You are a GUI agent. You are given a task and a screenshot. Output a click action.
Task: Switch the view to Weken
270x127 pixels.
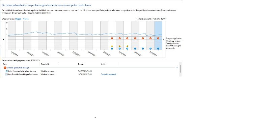tap(26, 19)
